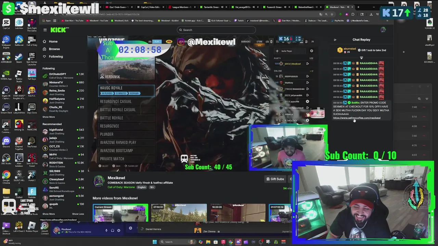Viewport: 438px width, 246px height.
Task: Open the more options menu on the 5:14 row
Action: pyautogui.click(x=424, y=117)
